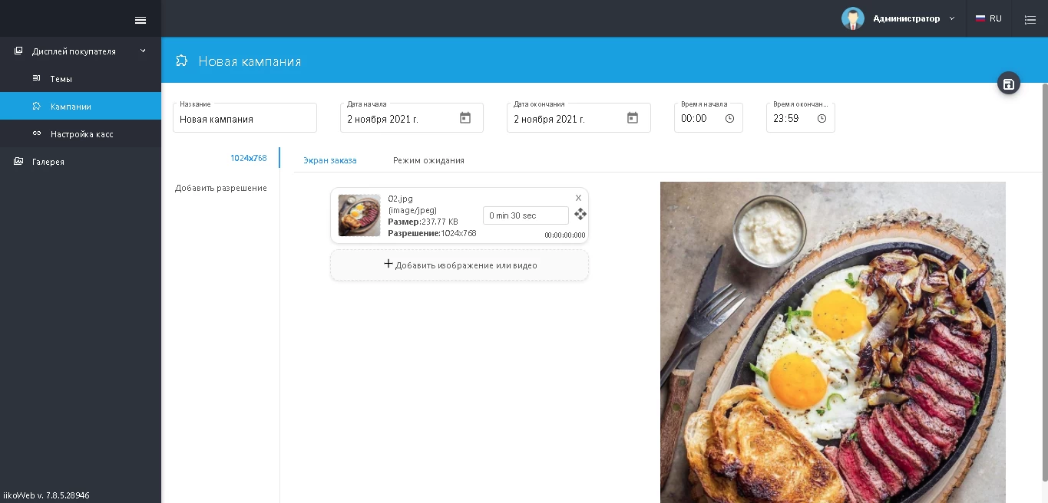Select the Экран заказа tab

pyautogui.click(x=329, y=160)
